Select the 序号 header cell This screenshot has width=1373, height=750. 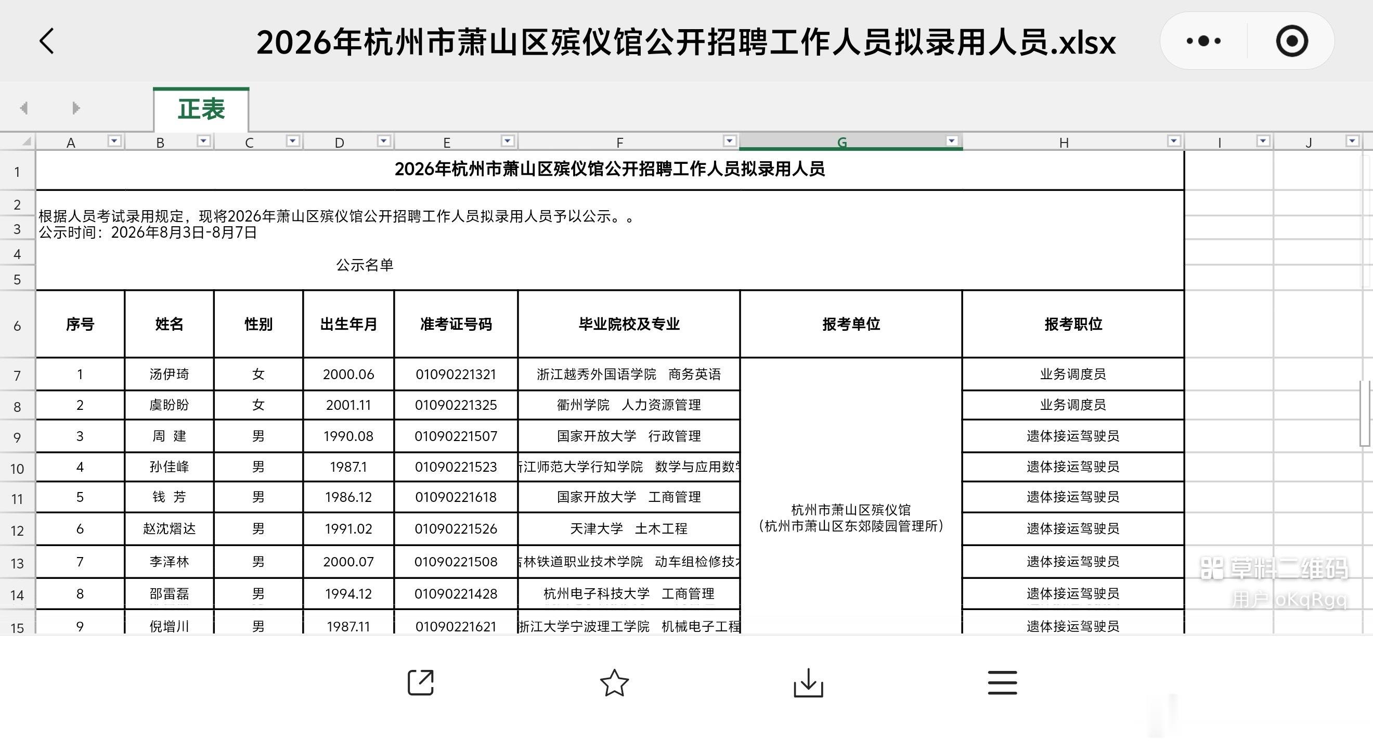pos(80,324)
